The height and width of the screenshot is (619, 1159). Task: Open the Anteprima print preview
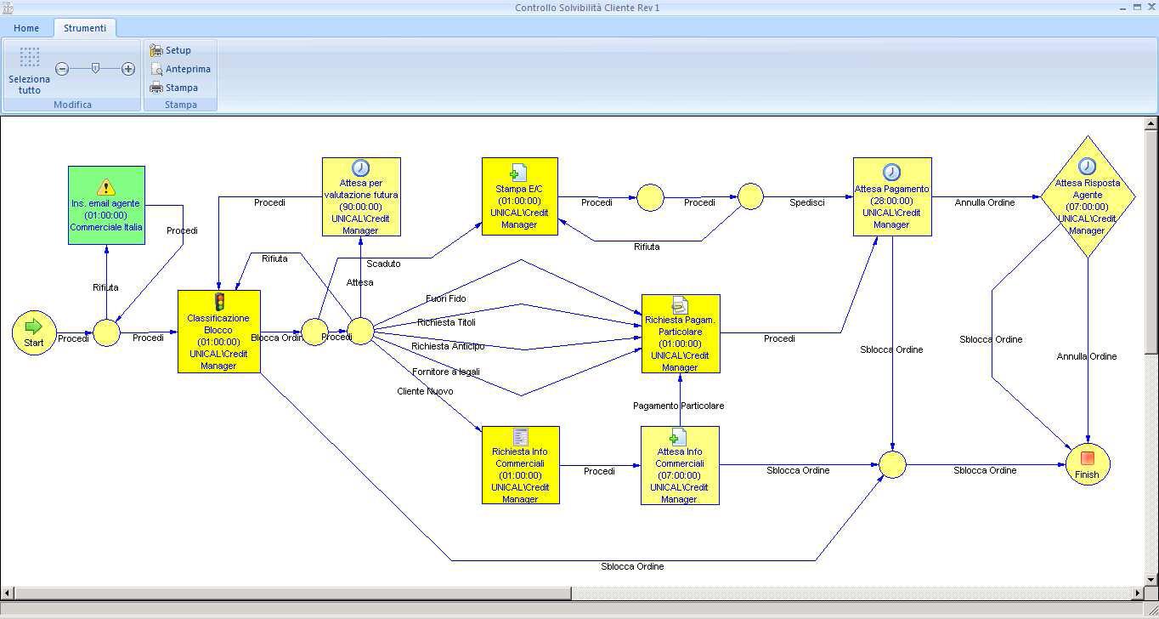(180, 69)
